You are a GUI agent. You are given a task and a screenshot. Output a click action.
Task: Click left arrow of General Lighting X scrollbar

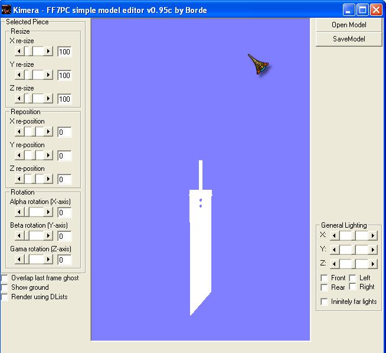coord(334,235)
